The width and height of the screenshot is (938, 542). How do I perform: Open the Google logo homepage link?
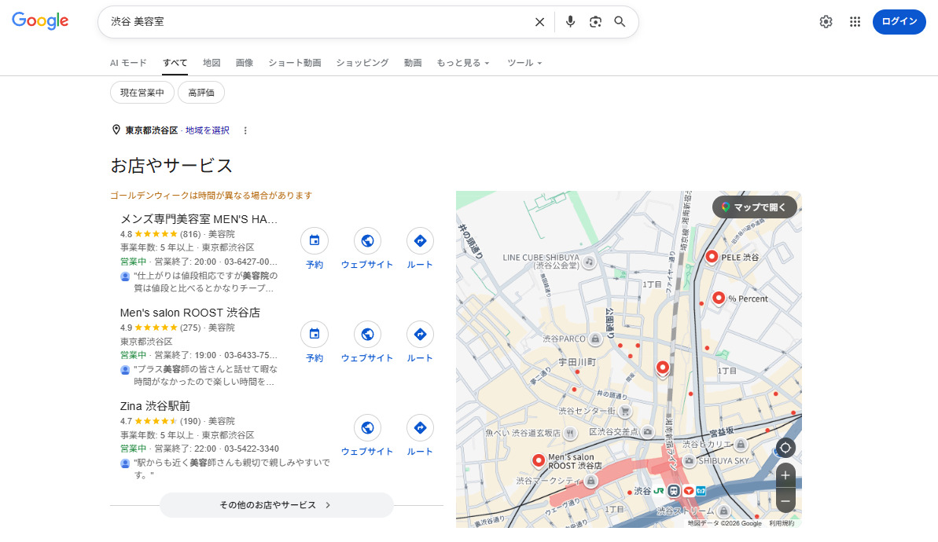point(40,21)
